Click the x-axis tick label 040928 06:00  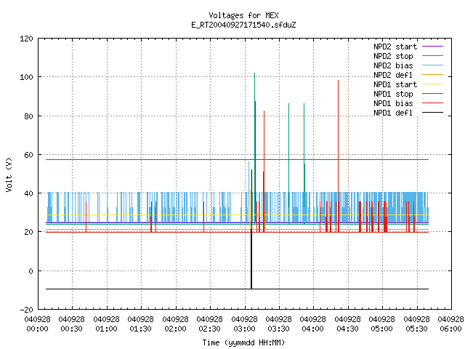tap(451, 324)
